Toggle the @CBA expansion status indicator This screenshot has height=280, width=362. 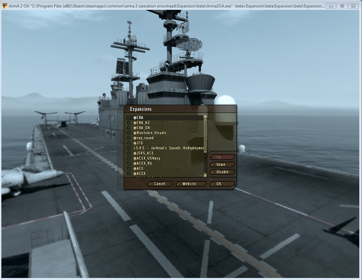pos(129,118)
